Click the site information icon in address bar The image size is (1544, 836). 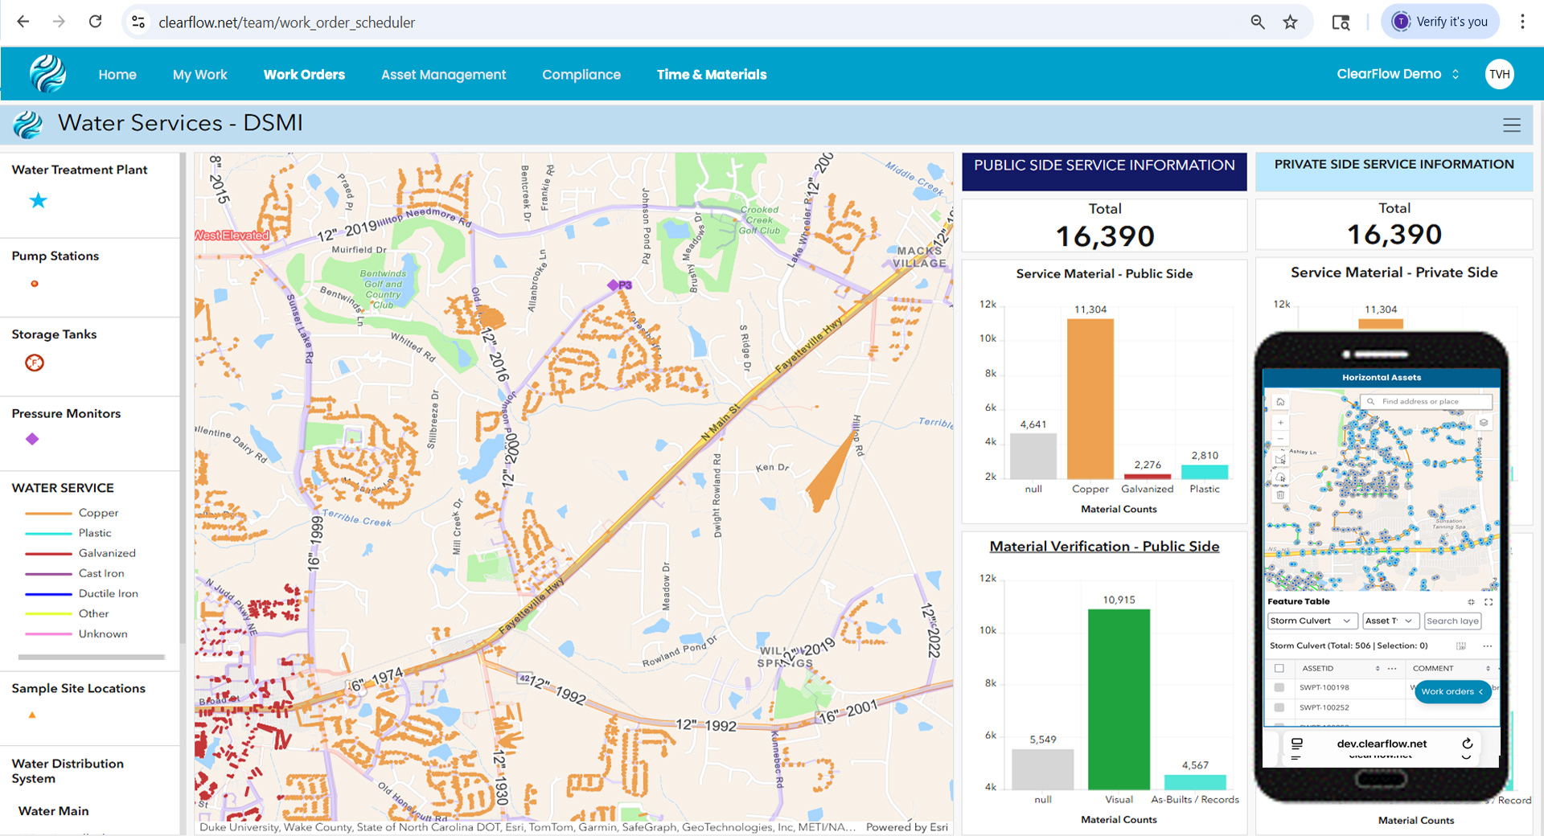(138, 23)
